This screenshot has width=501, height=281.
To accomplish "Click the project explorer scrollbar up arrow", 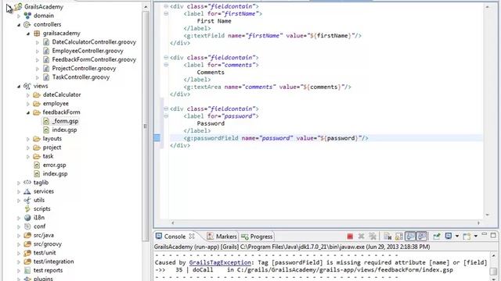I will 146,7.
